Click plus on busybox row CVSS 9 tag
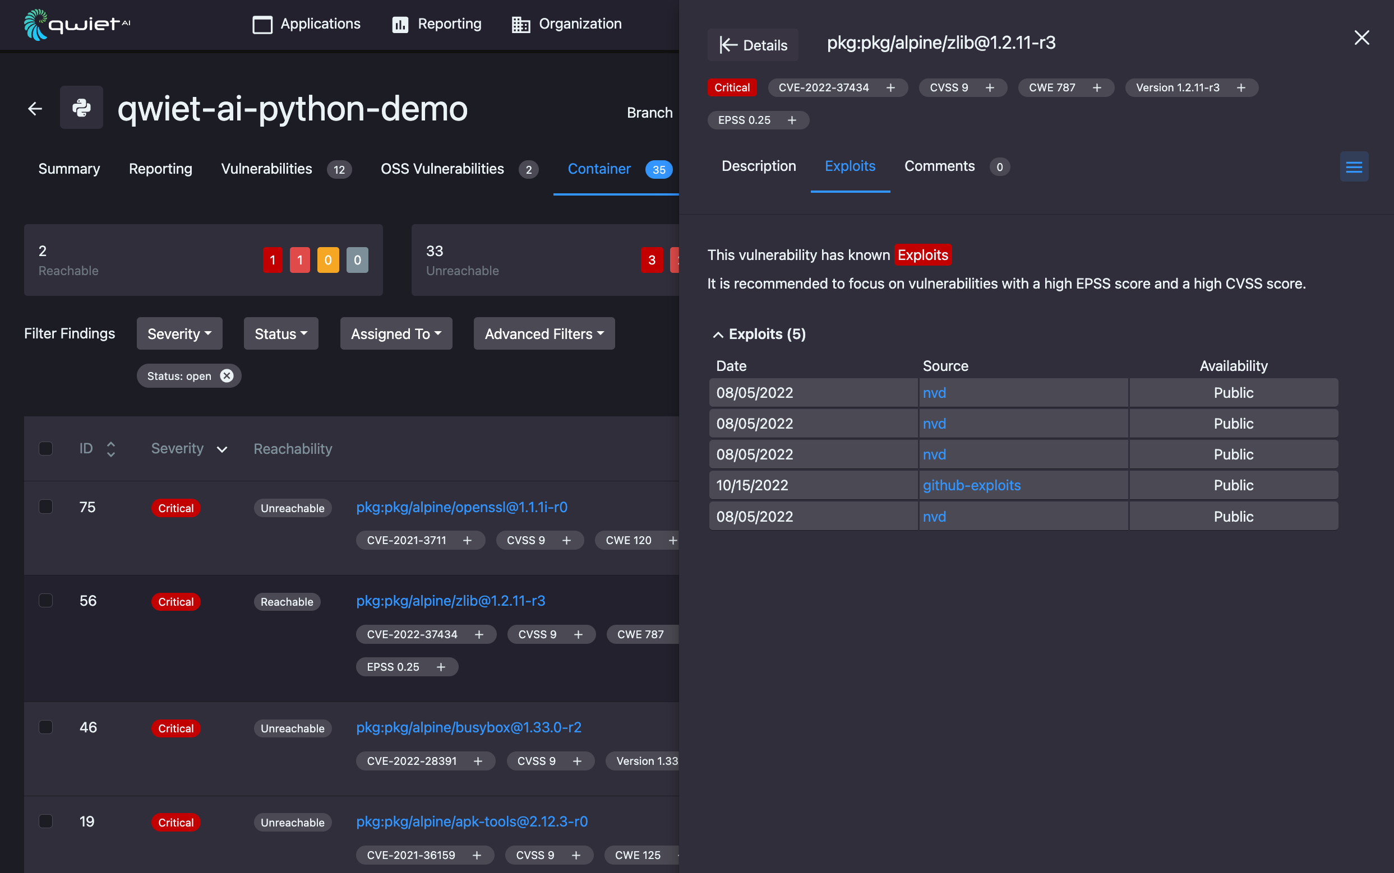Viewport: 1394px width, 873px height. pyautogui.click(x=577, y=761)
